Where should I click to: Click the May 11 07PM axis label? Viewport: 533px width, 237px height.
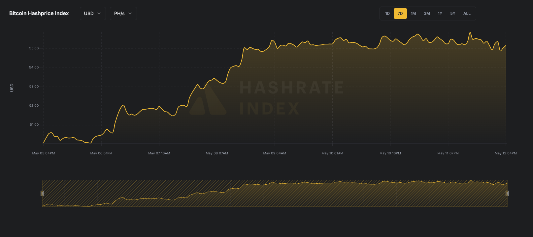point(448,153)
